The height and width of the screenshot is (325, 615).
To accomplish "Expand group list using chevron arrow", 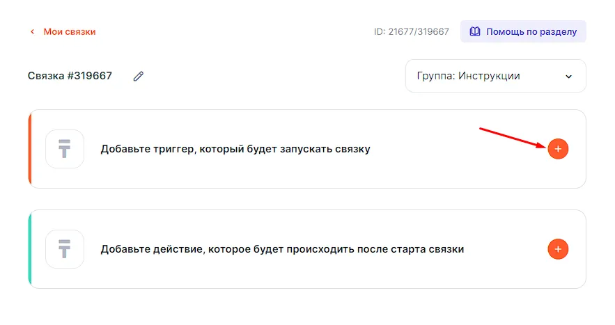I will [x=568, y=77].
